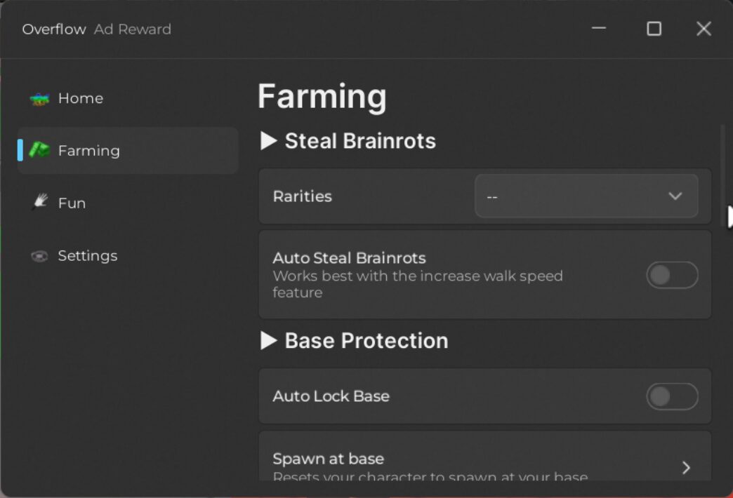Click the chevron arrow on Spawn at base
The width and height of the screenshot is (733, 498).
pyautogui.click(x=686, y=467)
